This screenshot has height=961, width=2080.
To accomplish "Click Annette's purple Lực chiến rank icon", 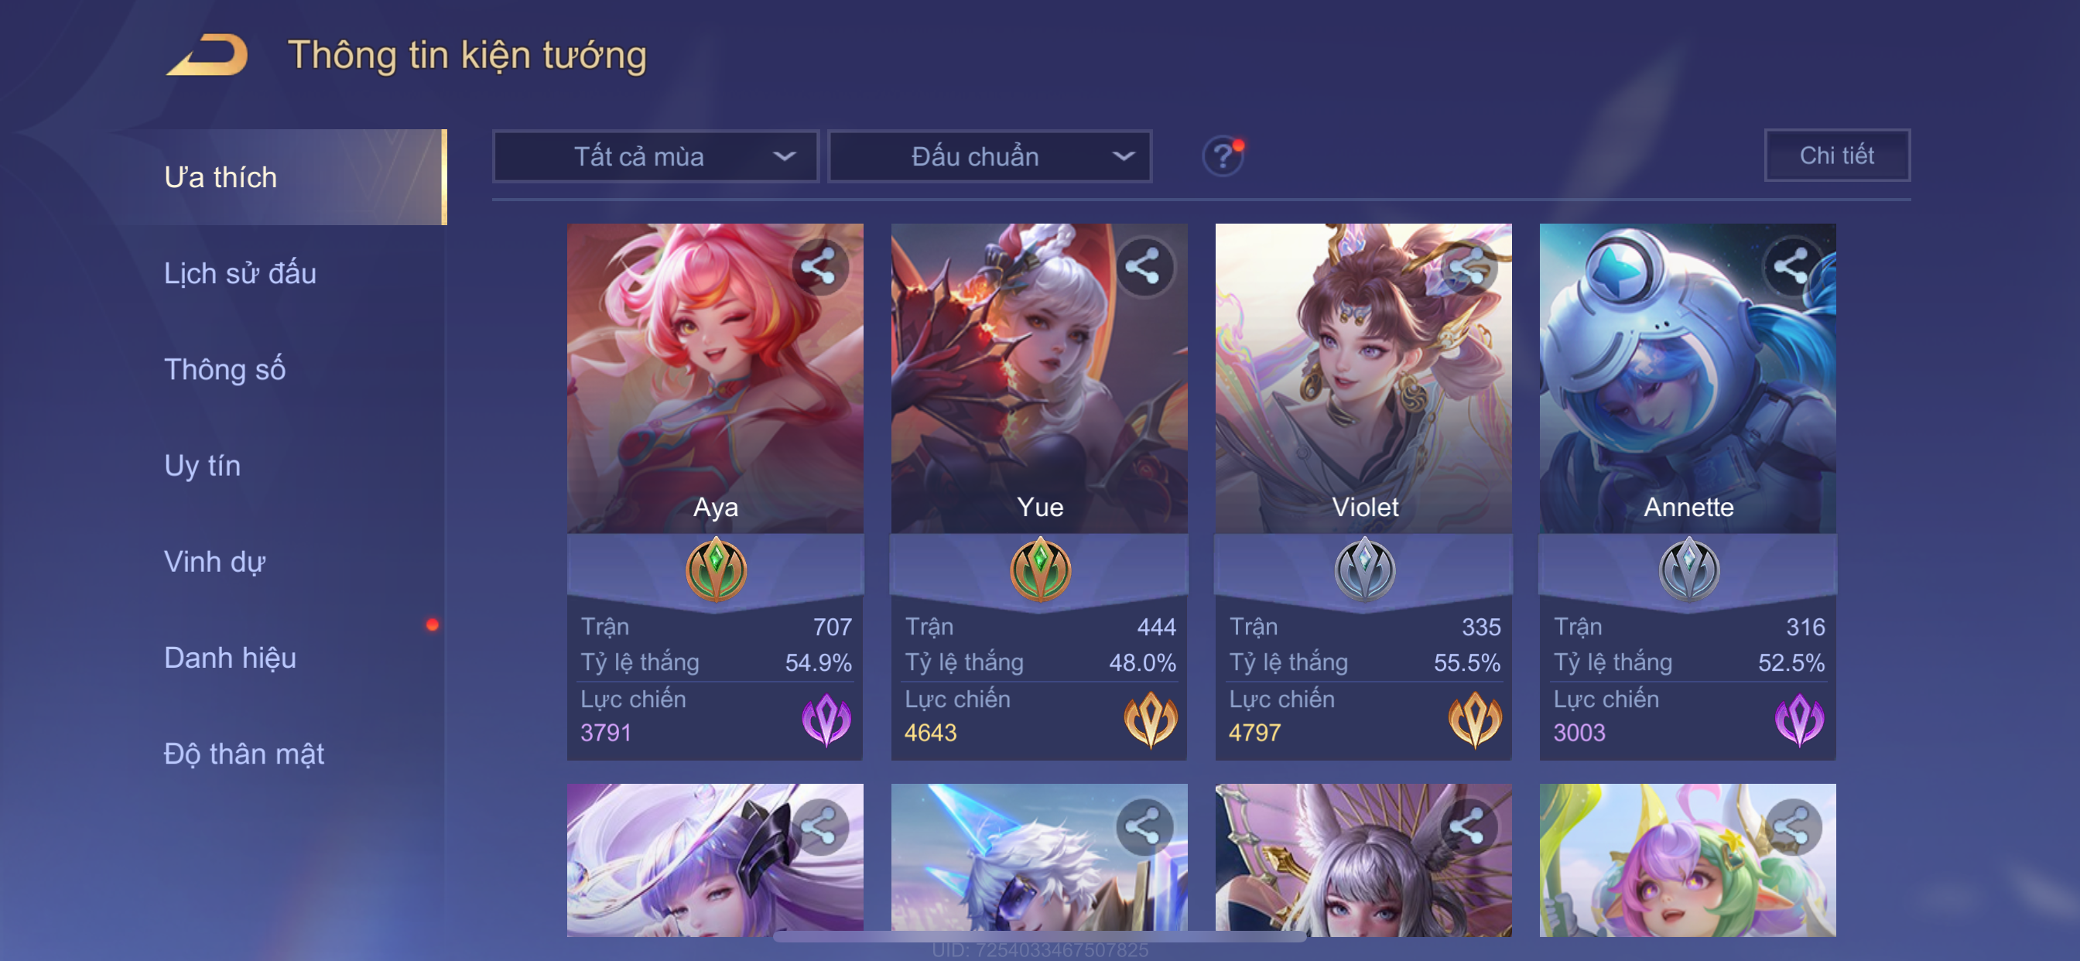I will coord(1798,719).
